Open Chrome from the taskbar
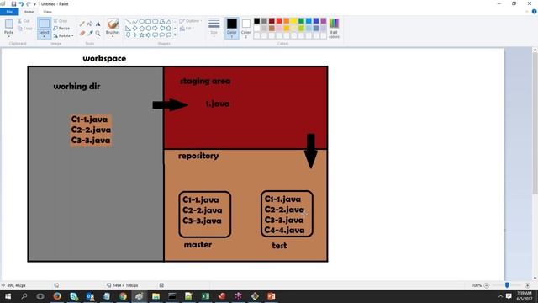This screenshot has height=303, width=538. pyautogui.click(x=123, y=296)
